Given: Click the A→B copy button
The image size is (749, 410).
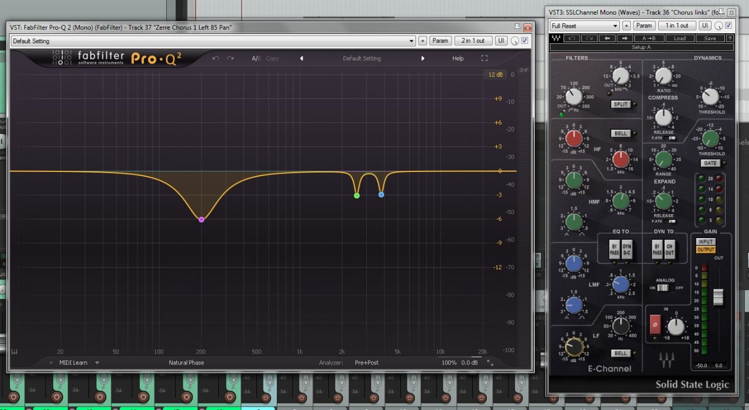Looking at the screenshot, I should [x=649, y=39].
